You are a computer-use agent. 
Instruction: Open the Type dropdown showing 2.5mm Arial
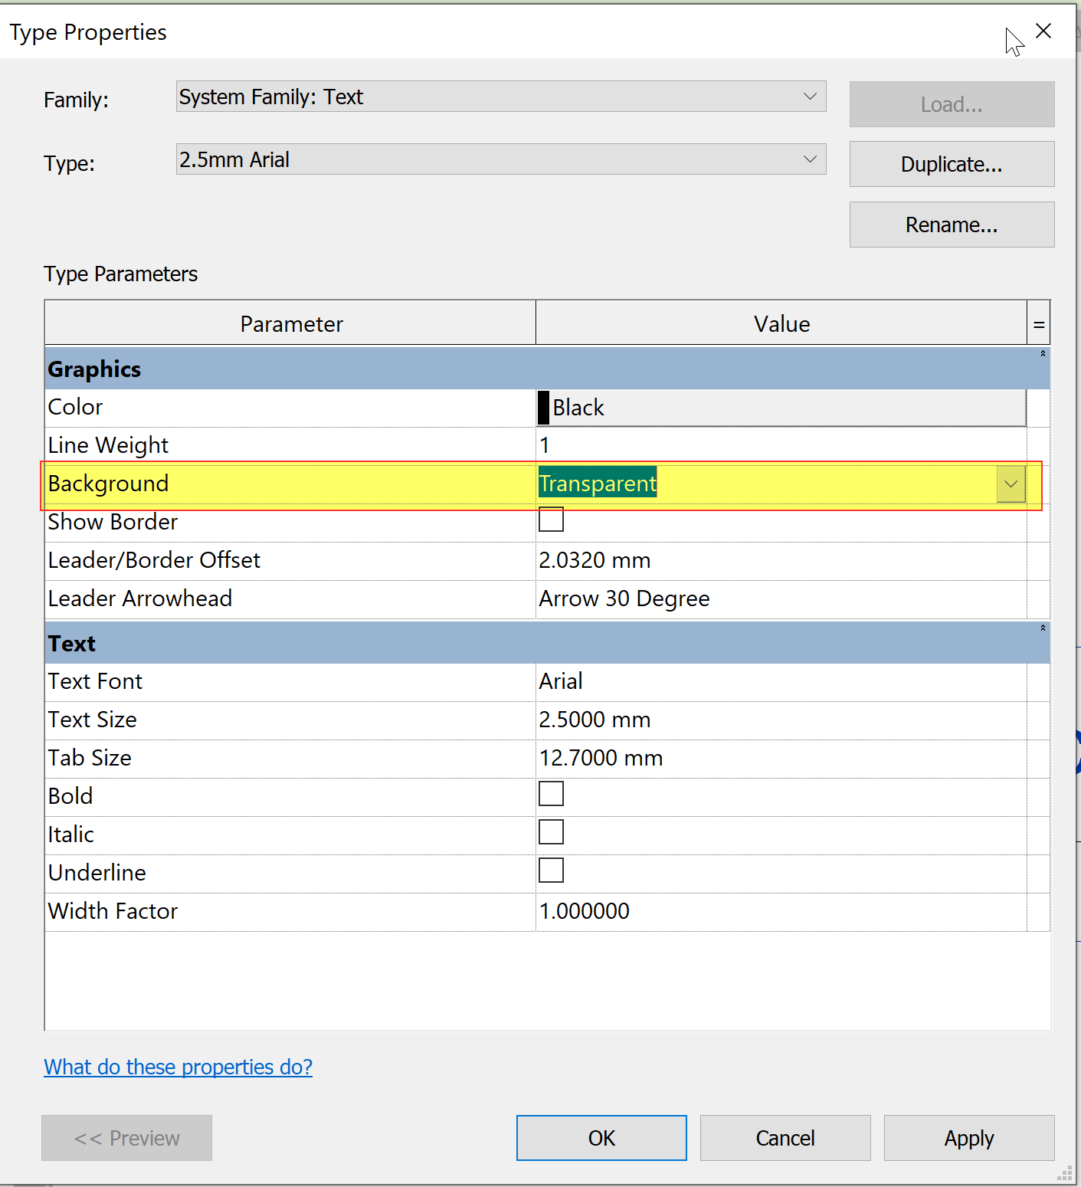501,159
